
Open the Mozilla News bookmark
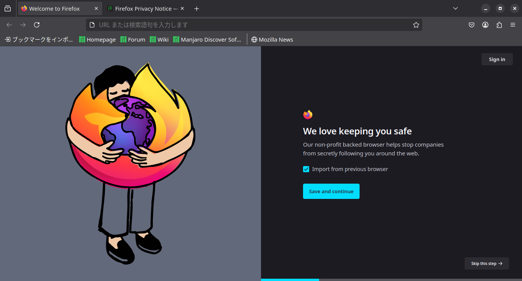(x=272, y=39)
